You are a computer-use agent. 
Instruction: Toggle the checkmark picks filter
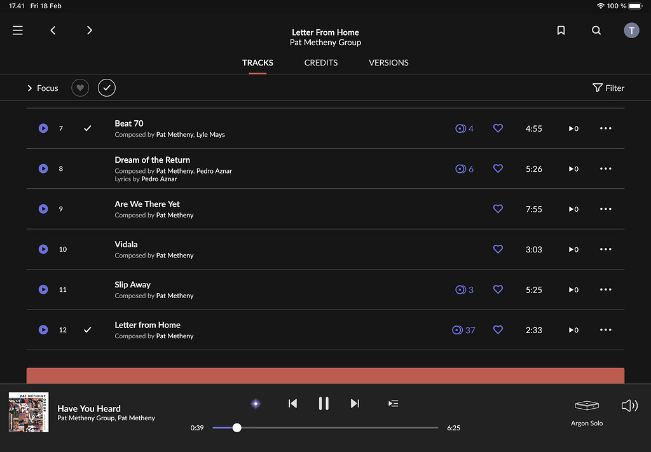tap(107, 88)
